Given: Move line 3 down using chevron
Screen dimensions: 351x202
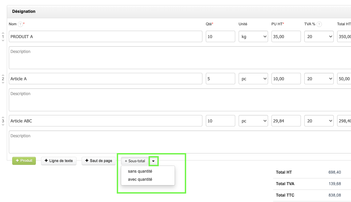Looking at the screenshot, I should tap(3, 124).
